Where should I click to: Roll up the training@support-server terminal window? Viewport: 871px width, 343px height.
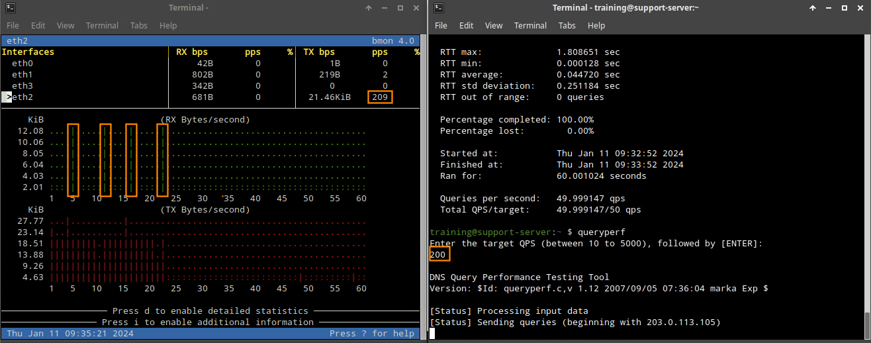[813, 8]
